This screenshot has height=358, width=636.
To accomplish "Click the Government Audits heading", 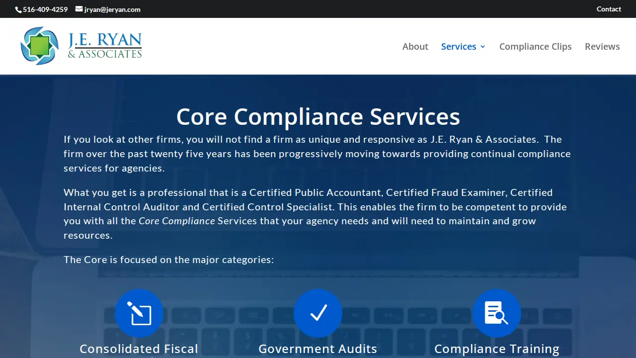I will click(318, 349).
